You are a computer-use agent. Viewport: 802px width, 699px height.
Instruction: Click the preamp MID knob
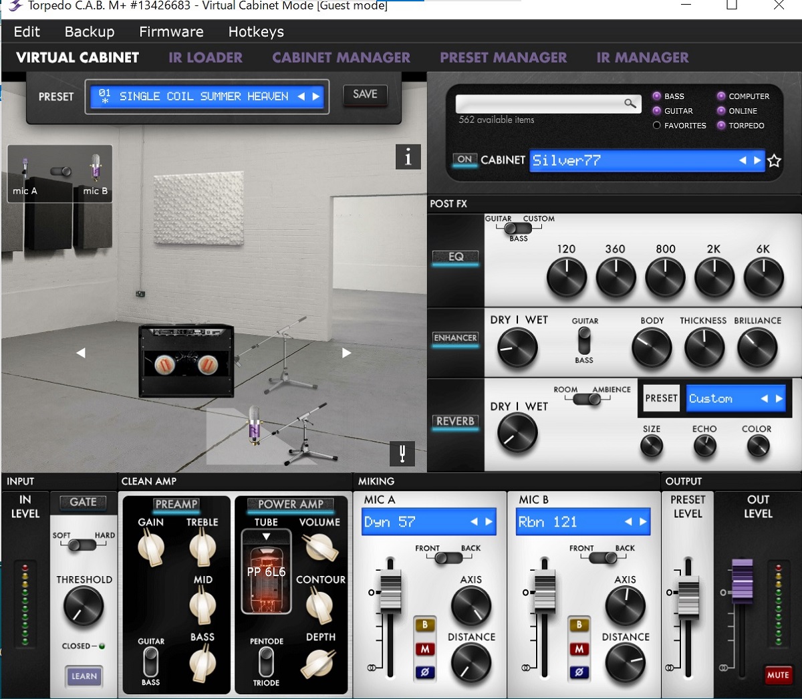[202, 605]
